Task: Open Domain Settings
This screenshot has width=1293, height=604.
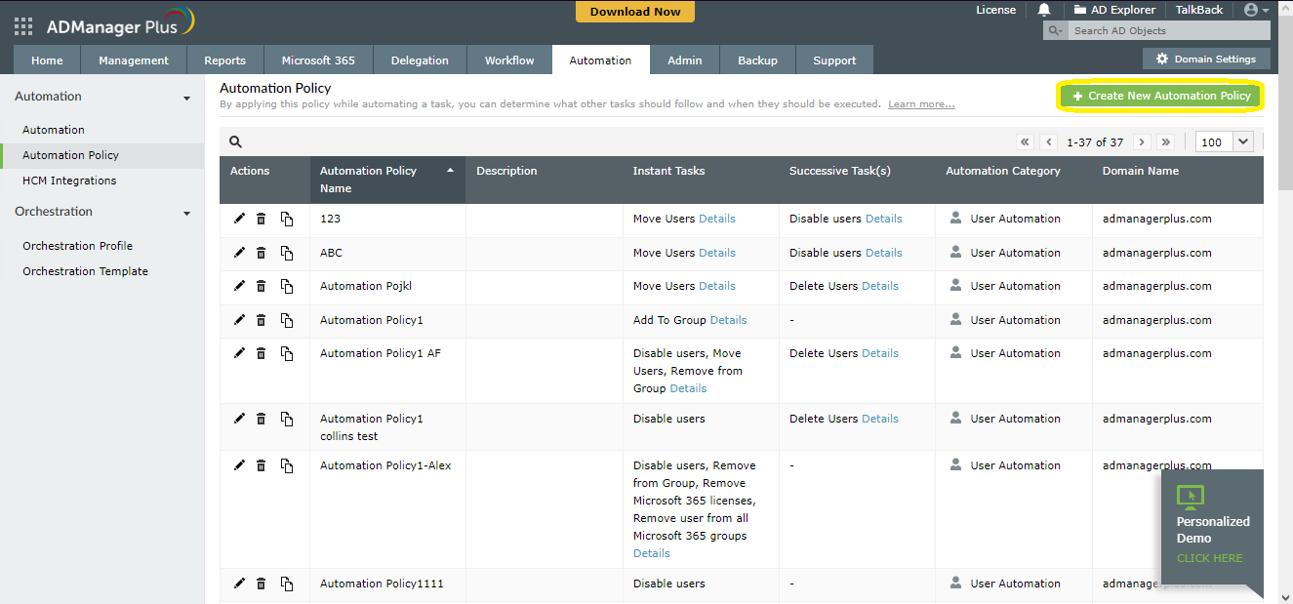Action: [x=1206, y=59]
